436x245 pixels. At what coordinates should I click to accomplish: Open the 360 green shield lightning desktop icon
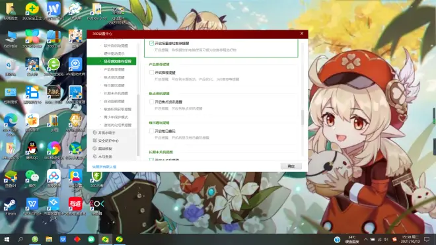tap(96, 178)
